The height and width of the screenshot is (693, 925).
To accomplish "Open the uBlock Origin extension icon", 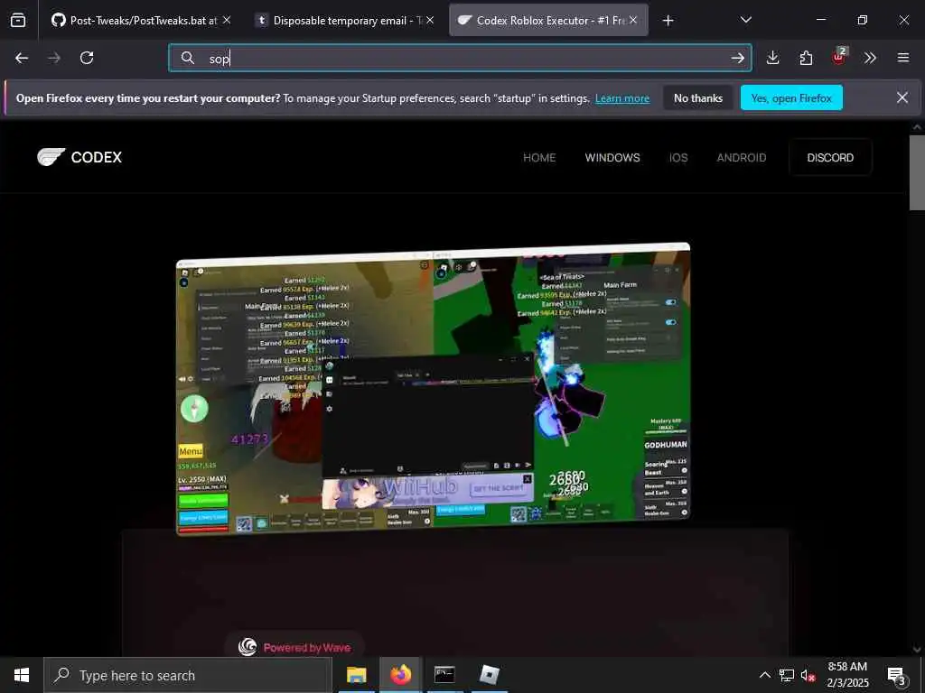I will point(839,57).
